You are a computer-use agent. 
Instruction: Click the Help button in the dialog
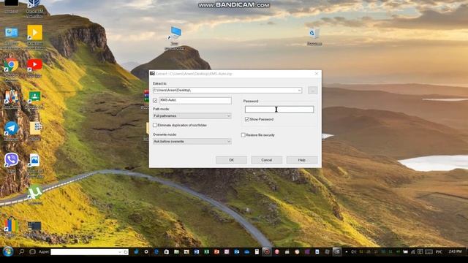click(x=302, y=160)
